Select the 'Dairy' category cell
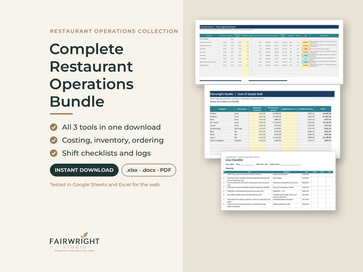Viewport: 363px width, 272px height. tap(222, 120)
